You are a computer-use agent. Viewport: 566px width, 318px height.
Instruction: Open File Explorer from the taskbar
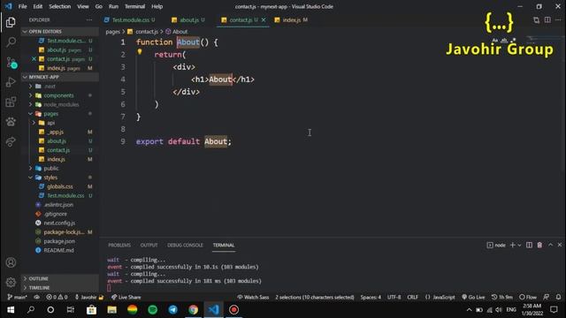click(112, 310)
